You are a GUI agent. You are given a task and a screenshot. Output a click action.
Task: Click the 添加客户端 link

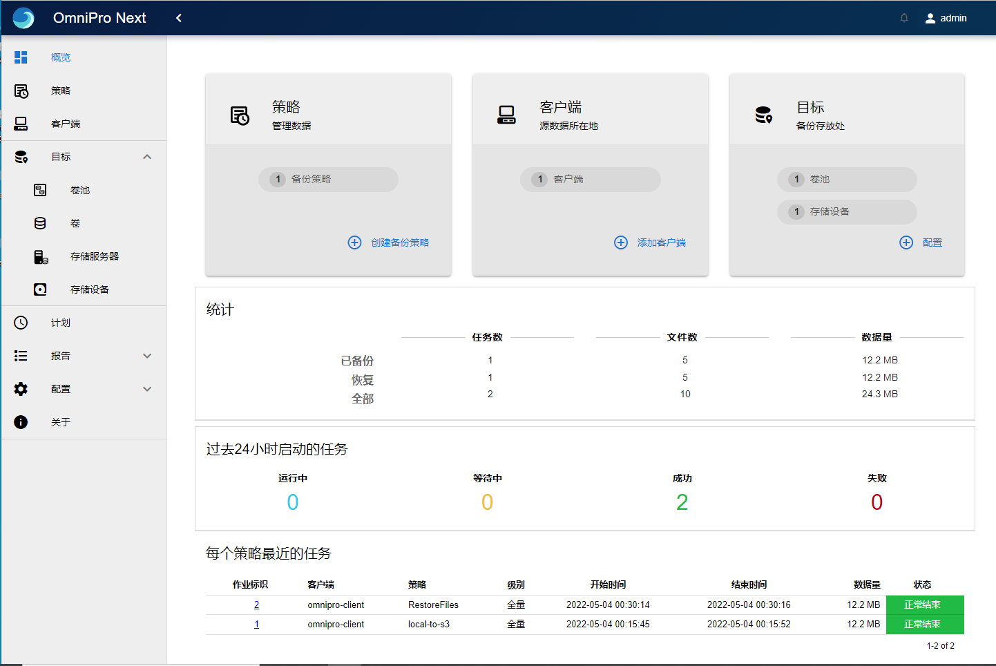click(x=661, y=242)
